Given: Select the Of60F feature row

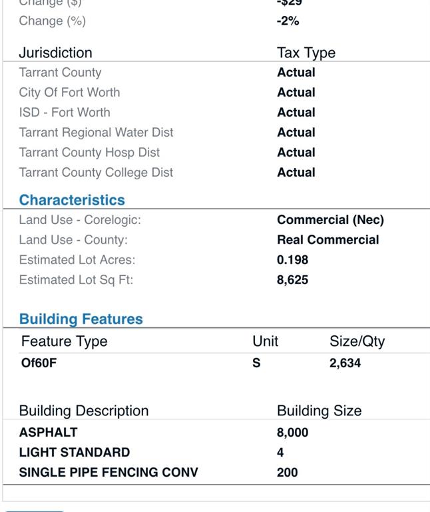Looking at the screenshot, I should pyautogui.click(x=224, y=363).
